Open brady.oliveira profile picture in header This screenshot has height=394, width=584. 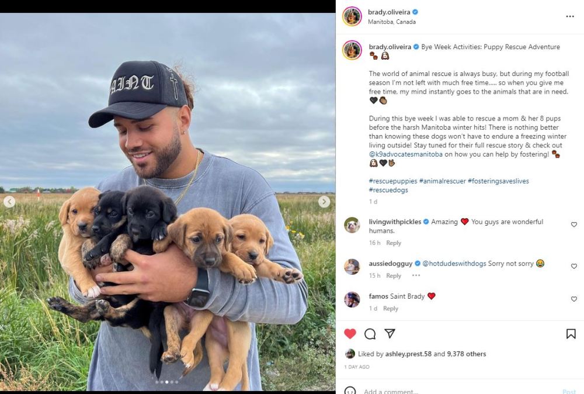(x=352, y=16)
